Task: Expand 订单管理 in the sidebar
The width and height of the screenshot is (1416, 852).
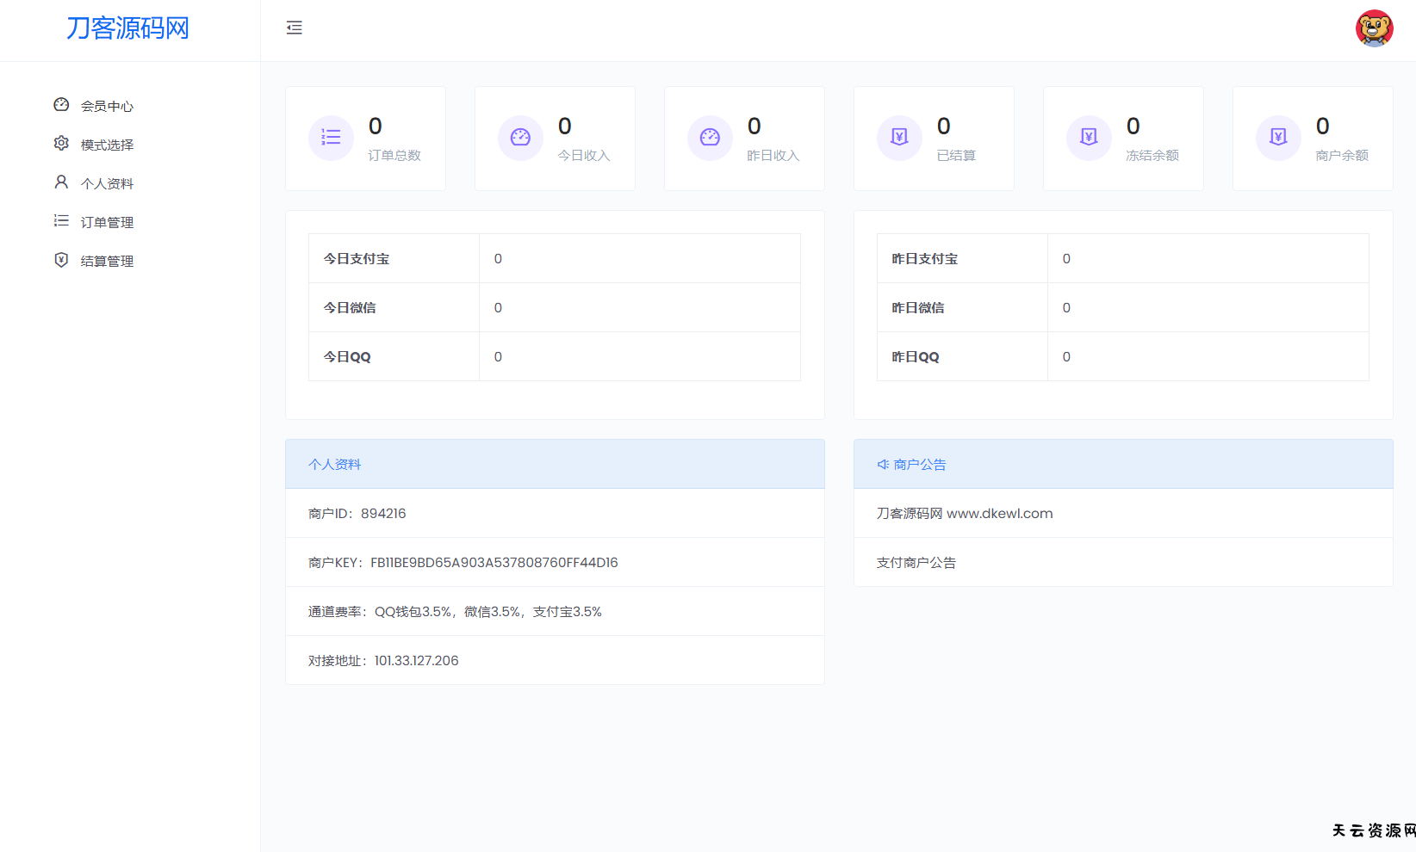Action: pos(107,222)
